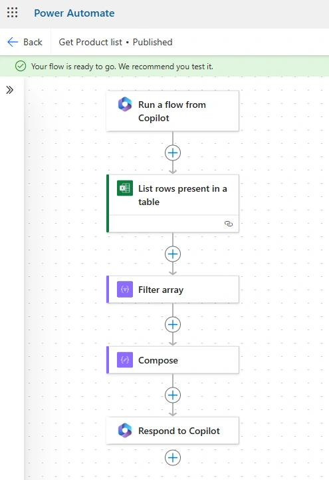This screenshot has width=329, height=480.
Task: Open the Compose action card
Action: pyautogui.click(x=173, y=360)
